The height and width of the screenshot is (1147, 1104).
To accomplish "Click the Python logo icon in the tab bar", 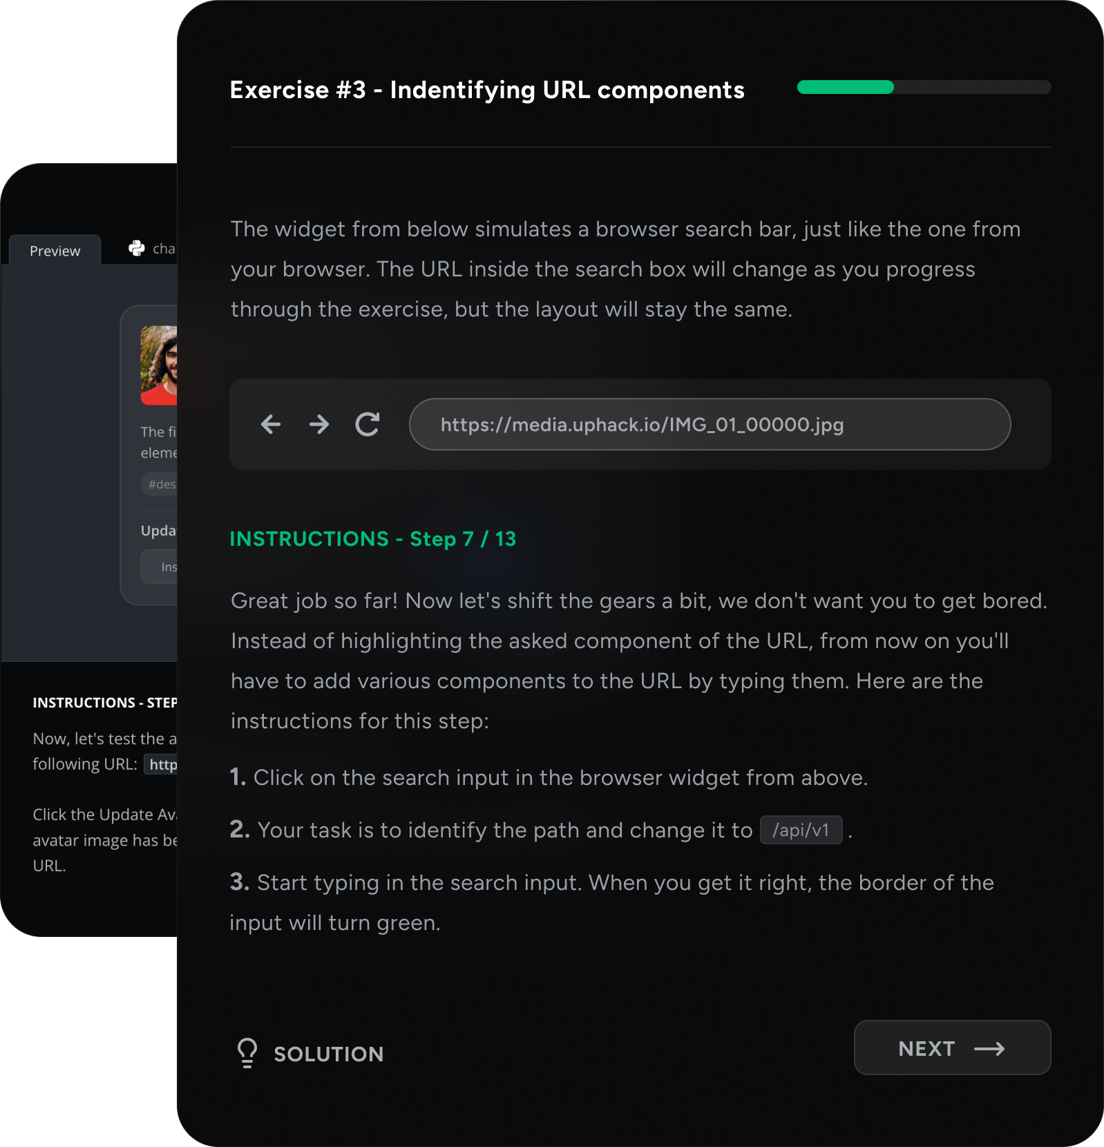I will pyautogui.click(x=137, y=248).
